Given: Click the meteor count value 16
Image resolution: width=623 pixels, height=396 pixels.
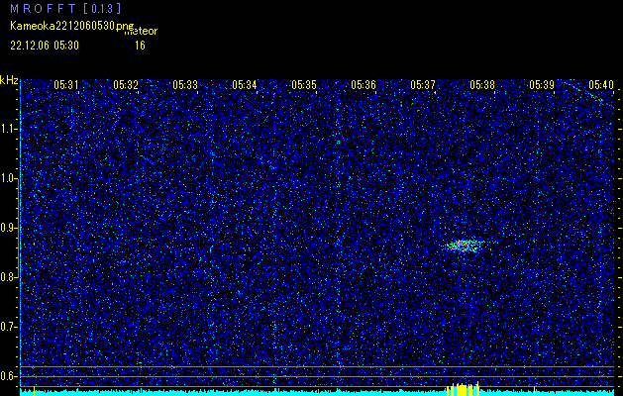Looking at the screenshot, I should [x=140, y=46].
